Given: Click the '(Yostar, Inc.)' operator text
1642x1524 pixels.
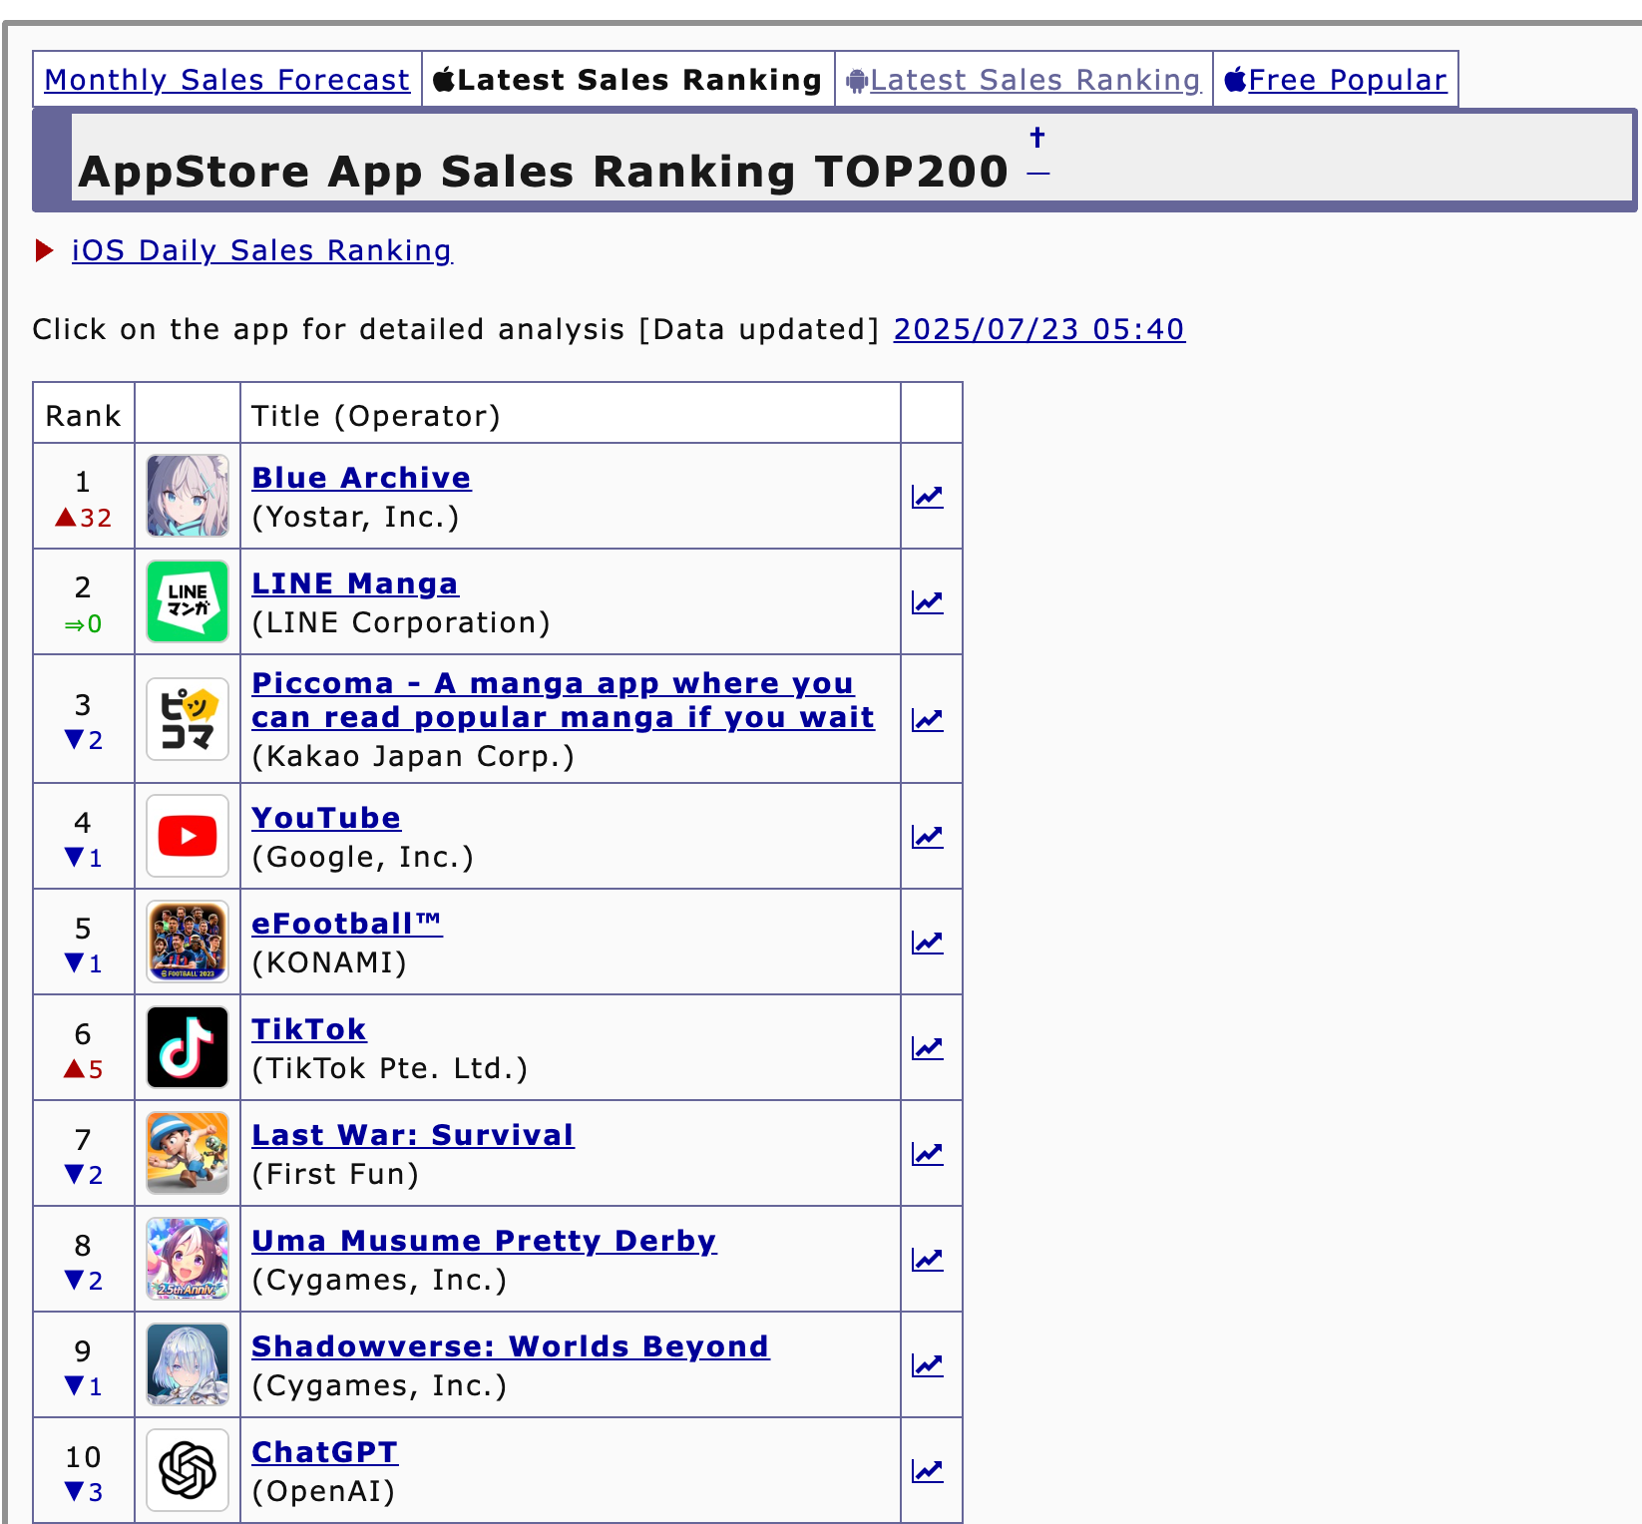Looking at the screenshot, I should [356, 517].
